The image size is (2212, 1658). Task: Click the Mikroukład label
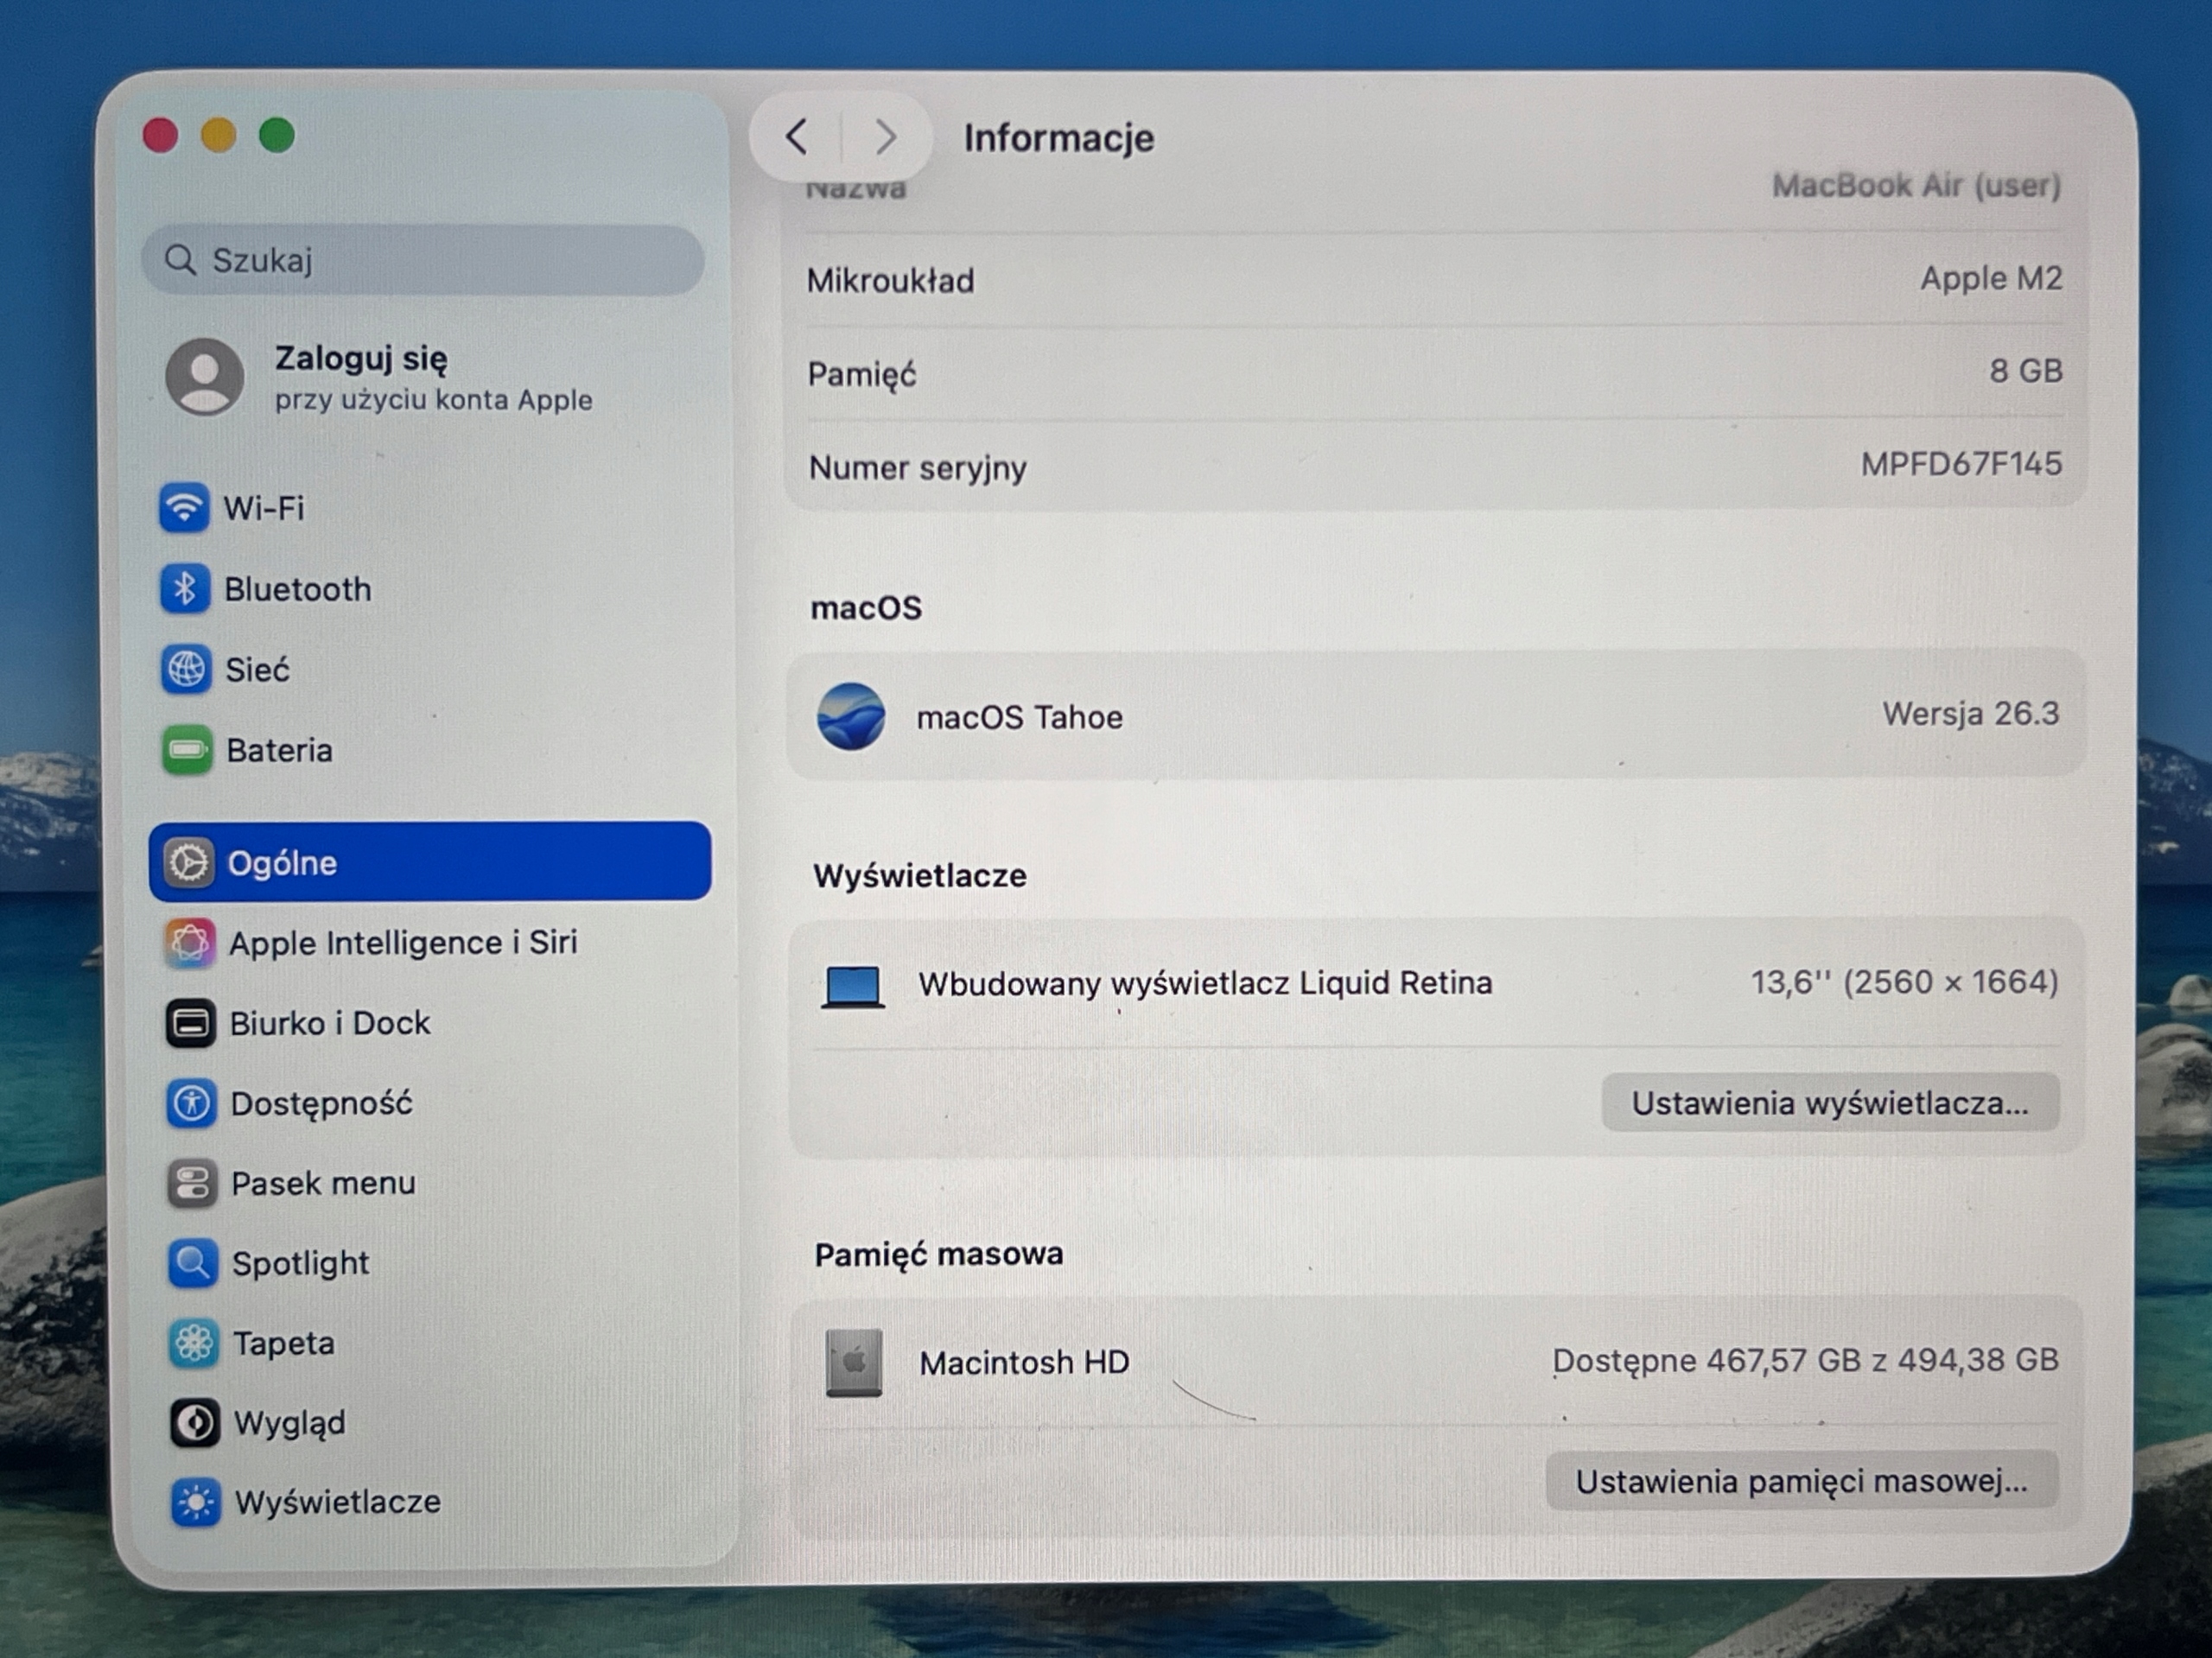[x=891, y=281]
